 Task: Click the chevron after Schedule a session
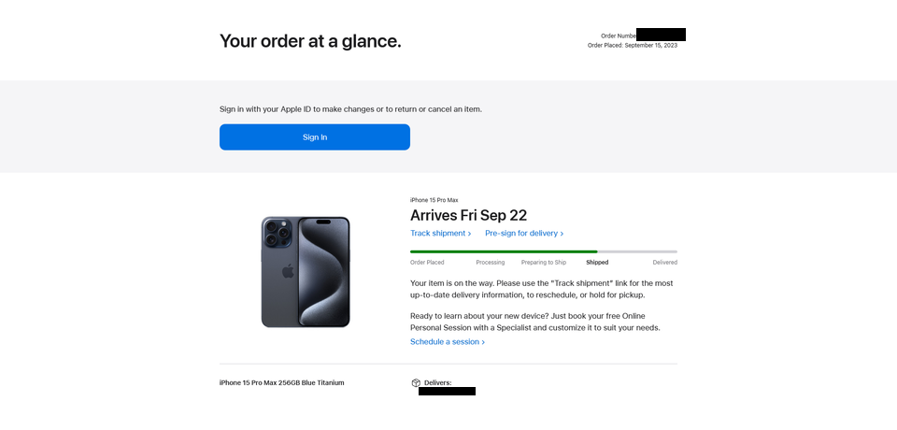pyautogui.click(x=483, y=342)
